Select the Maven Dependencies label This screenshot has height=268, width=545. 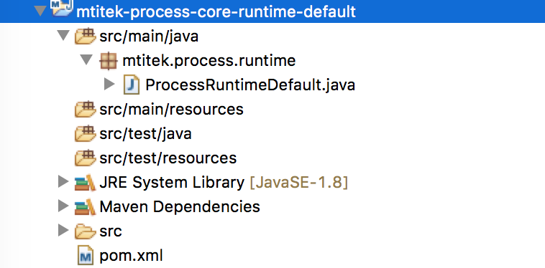tap(180, 206)
